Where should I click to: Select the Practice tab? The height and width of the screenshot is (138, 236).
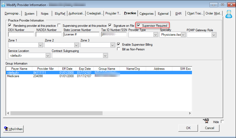[130, 13]
